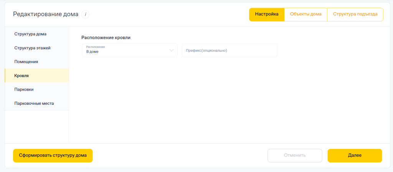The image size is (393, 172).
Task: Focus the Префикс(опционально) input field
Action: (230, 50)
